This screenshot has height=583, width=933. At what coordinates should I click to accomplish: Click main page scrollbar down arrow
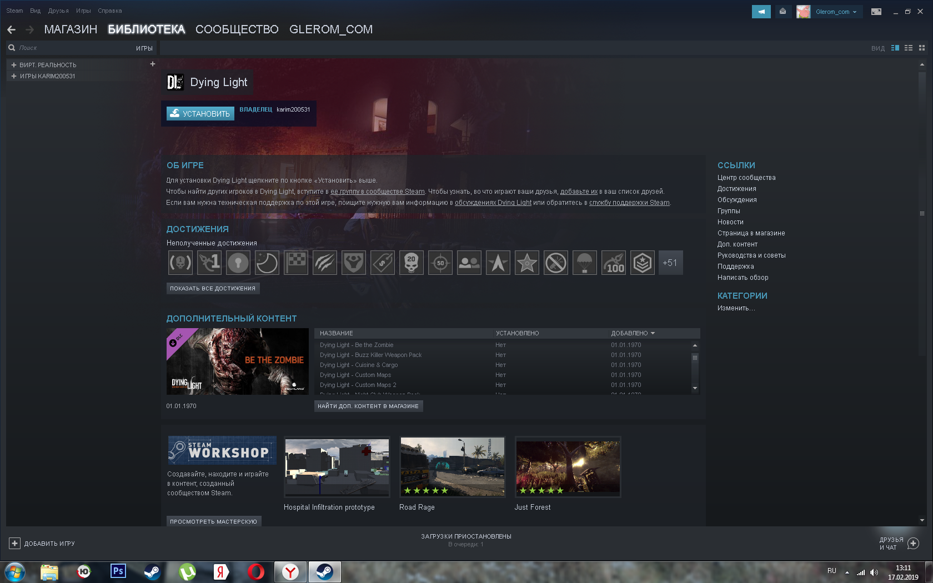pyautogui.click(x=922, y=520)
